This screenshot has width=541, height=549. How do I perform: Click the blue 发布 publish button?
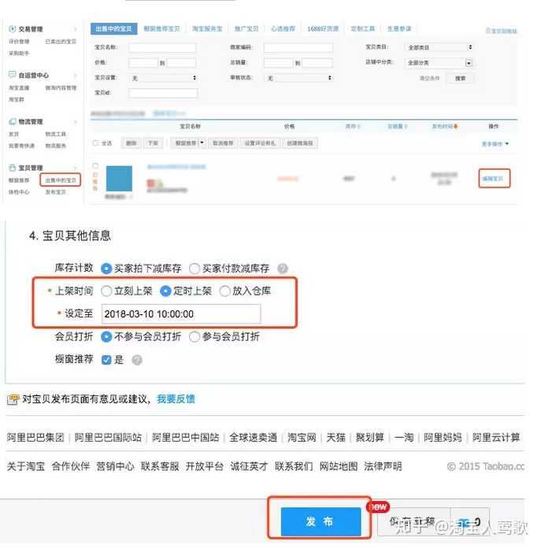point(321,521)
